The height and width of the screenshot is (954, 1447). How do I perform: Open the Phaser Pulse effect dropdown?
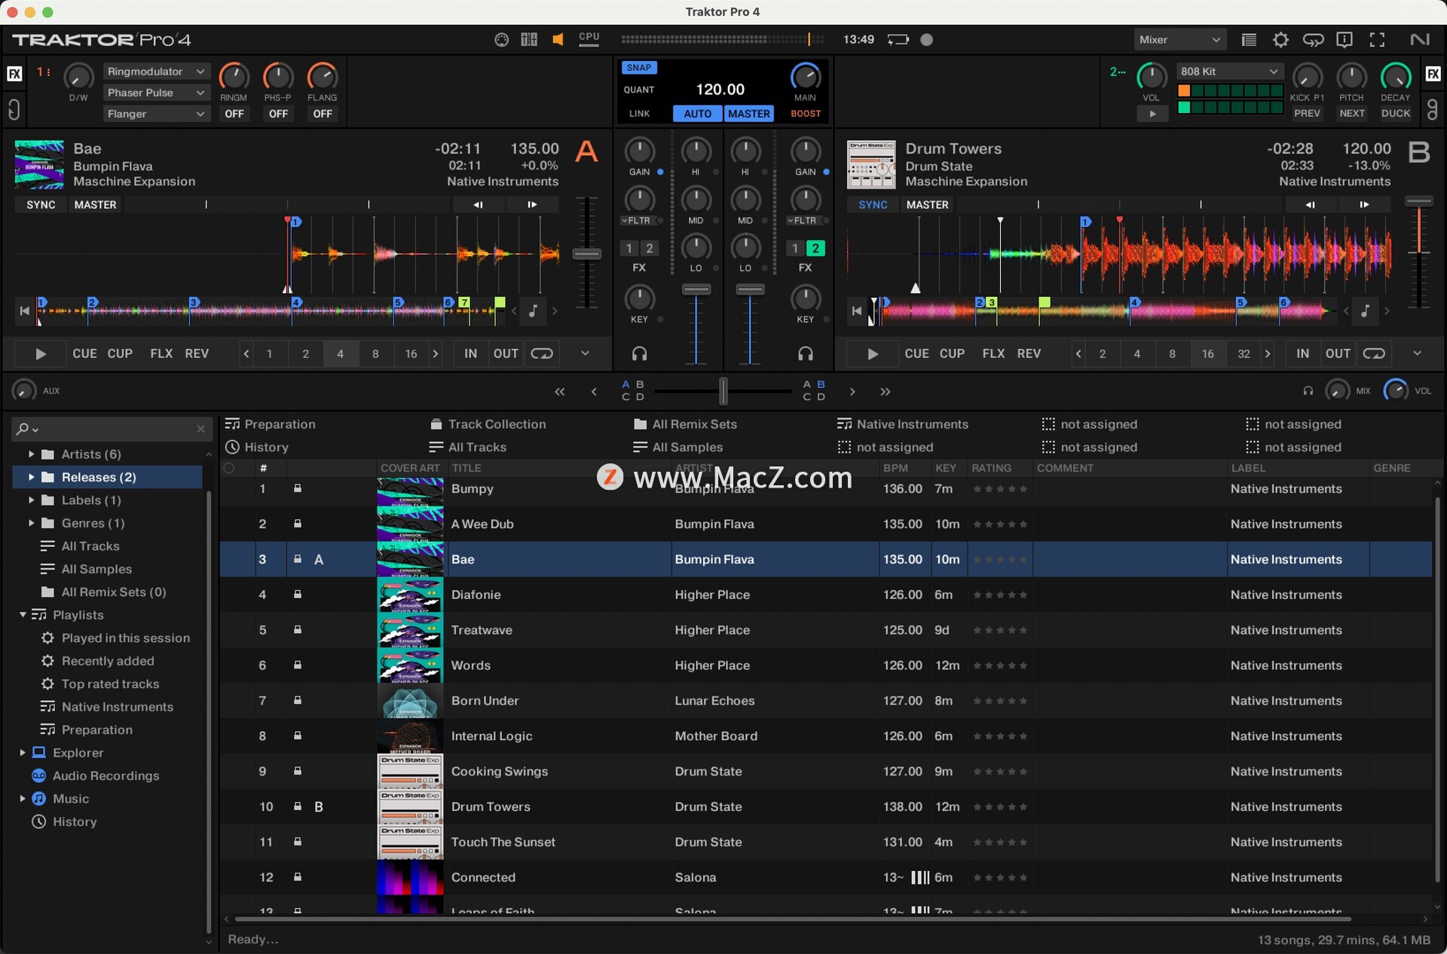pos(156,93)
